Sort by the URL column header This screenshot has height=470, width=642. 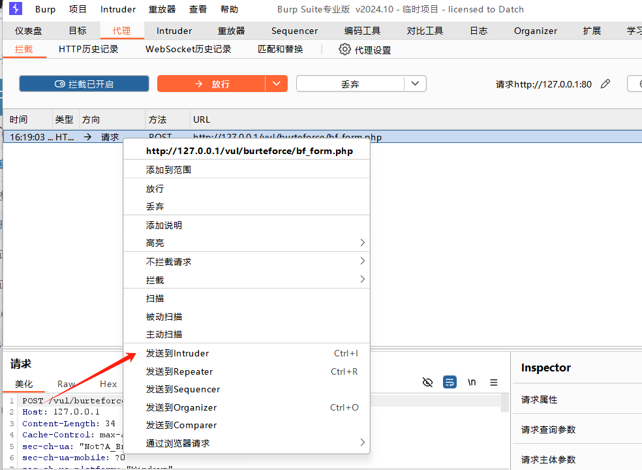click(x=416, y=119)
